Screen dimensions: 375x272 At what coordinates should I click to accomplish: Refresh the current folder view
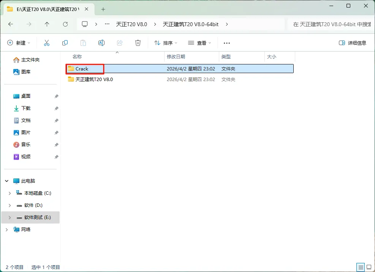(65, 24)
